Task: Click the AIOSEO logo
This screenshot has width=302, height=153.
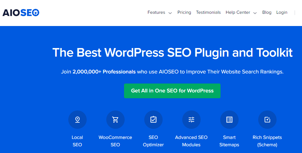Action: tap(21, 13)
